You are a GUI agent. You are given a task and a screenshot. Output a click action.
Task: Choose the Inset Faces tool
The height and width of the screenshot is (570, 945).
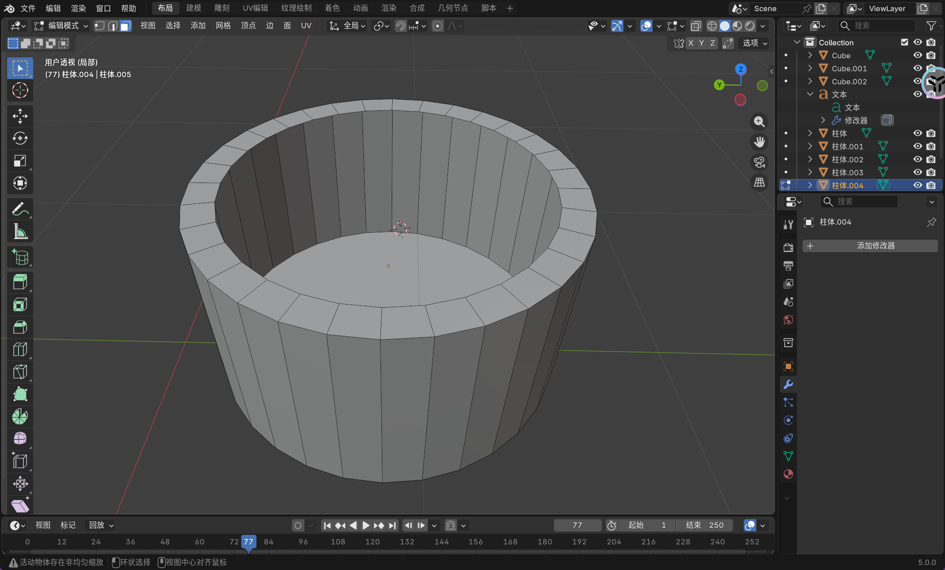[20, 305]
